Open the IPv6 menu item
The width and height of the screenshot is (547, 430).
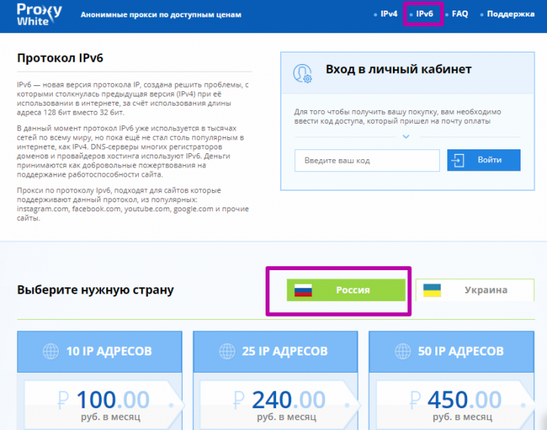click(x=424, y=14)
